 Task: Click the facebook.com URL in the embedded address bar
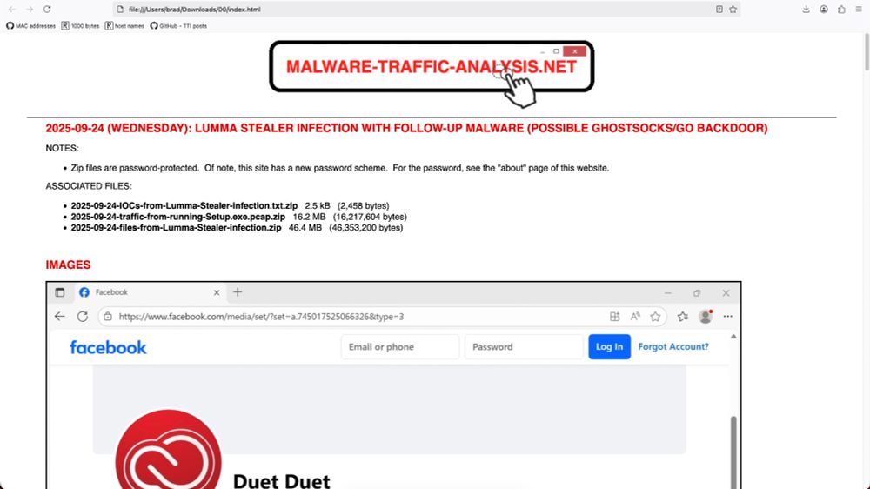[x=261, y=317]
